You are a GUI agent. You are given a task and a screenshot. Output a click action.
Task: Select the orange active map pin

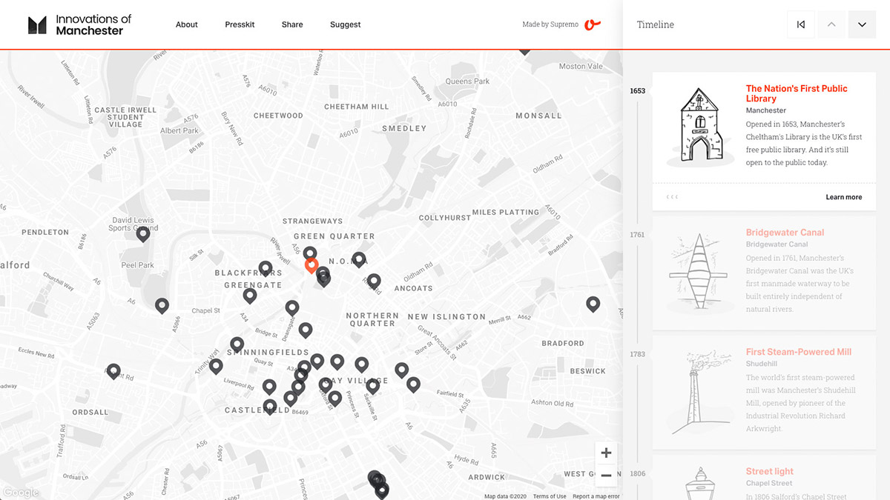(x=311, y=265)
